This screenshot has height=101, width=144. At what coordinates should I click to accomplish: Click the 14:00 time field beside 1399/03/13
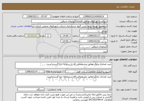coord(65,36)
